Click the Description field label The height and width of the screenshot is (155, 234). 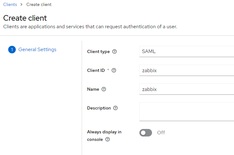click(99, 108)
